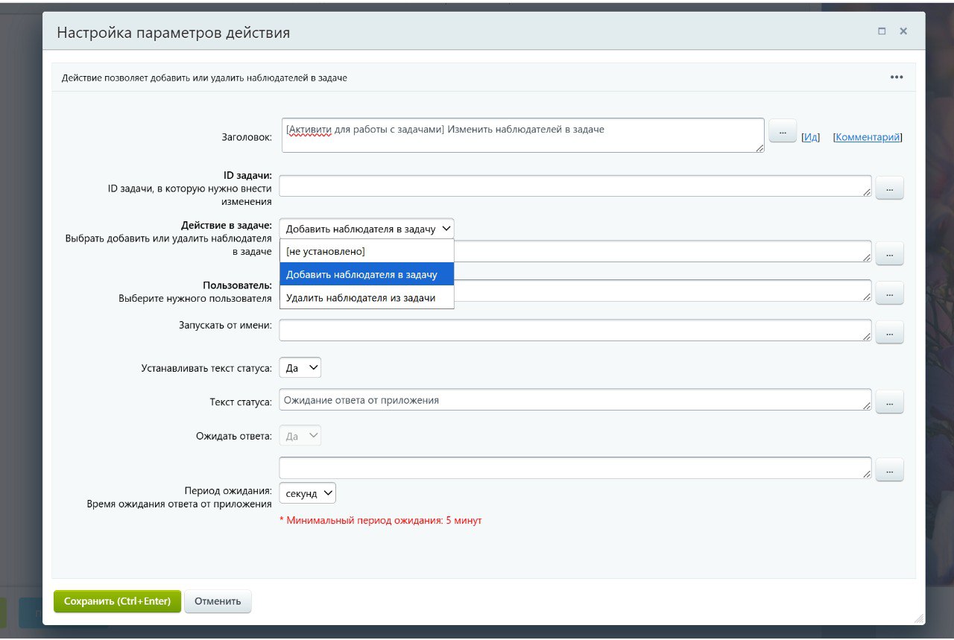Click ellipsis button beside waiting period field
Screen dimensions: 954x640
coord(889,470)
